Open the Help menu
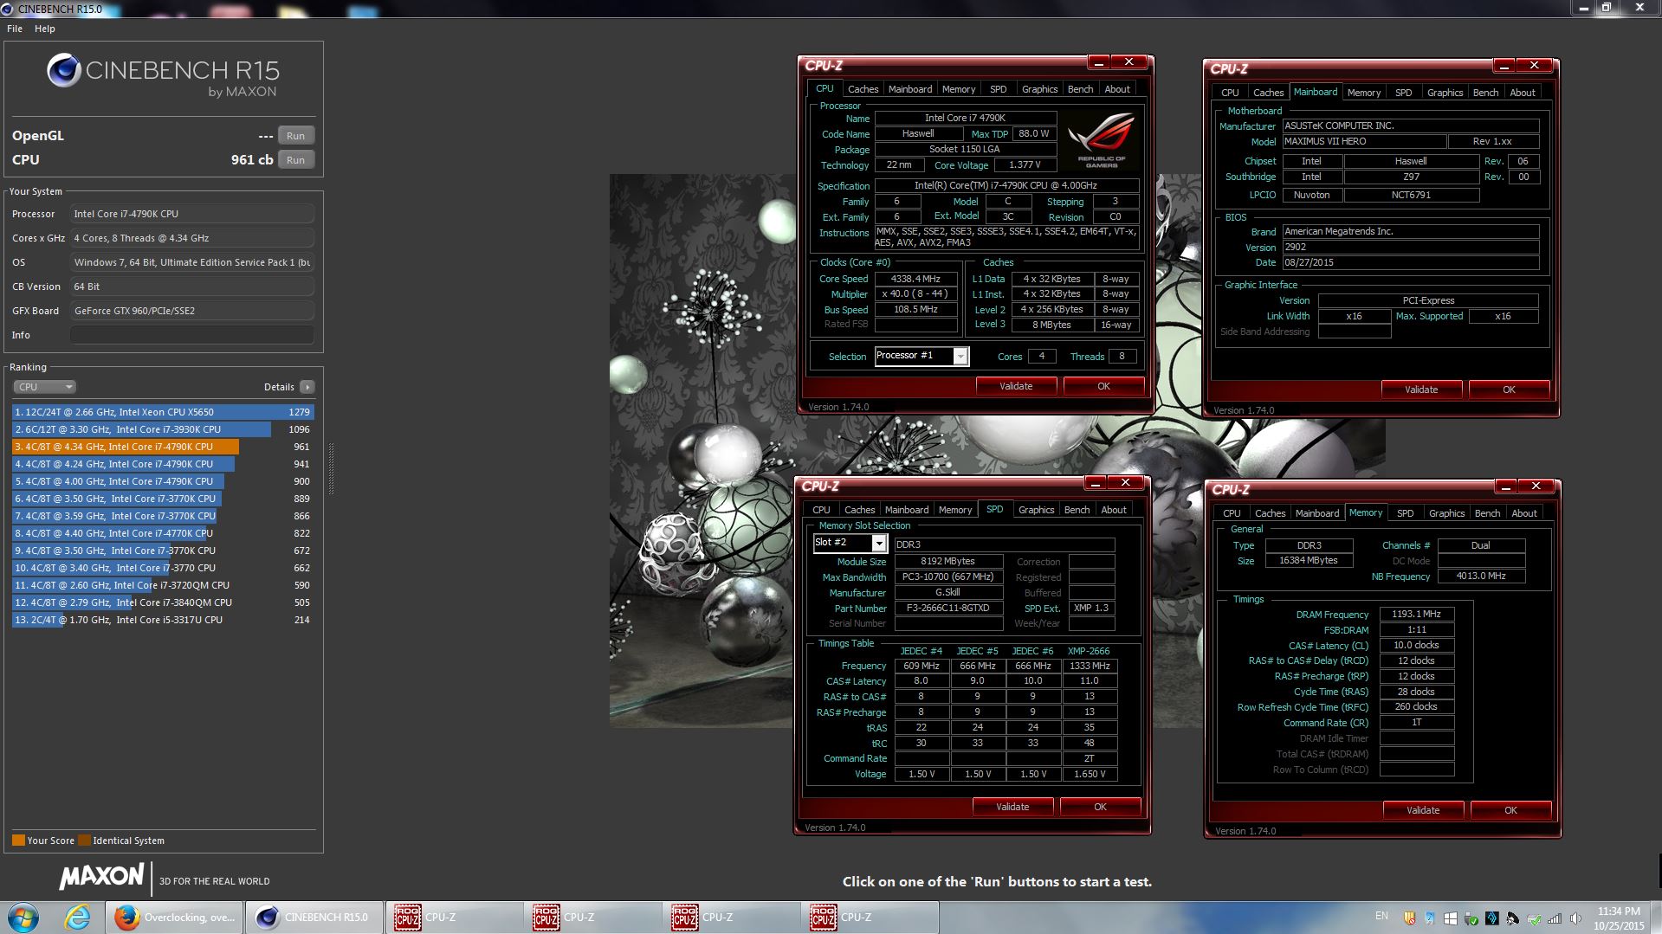Viewport: 1662px width, 934px height. pyautogui.click(x=45, y=29)
